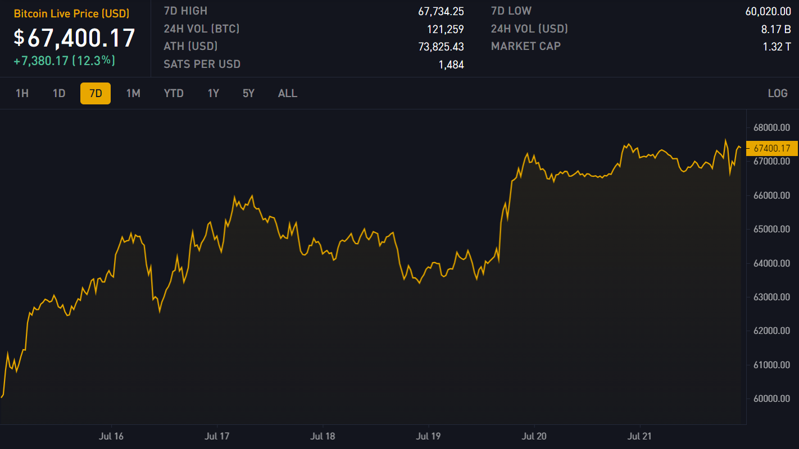The image size is (799, 449).
Task: Click the Jul 21 date marker
Action: (639, 436)
